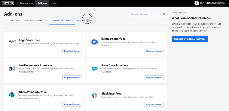Select the External Interfaces tab
The width and height of the screenshot is (229, 111).
(62, 21)
